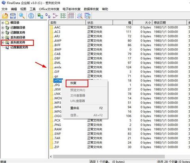Select the .RAM folder name
Image resolution: width=190 pixels, height=163 pixels.
click(57, 129)
